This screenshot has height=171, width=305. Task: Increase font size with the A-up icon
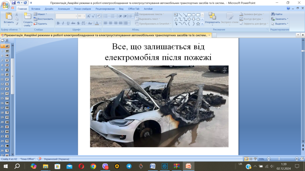point(88,16)
